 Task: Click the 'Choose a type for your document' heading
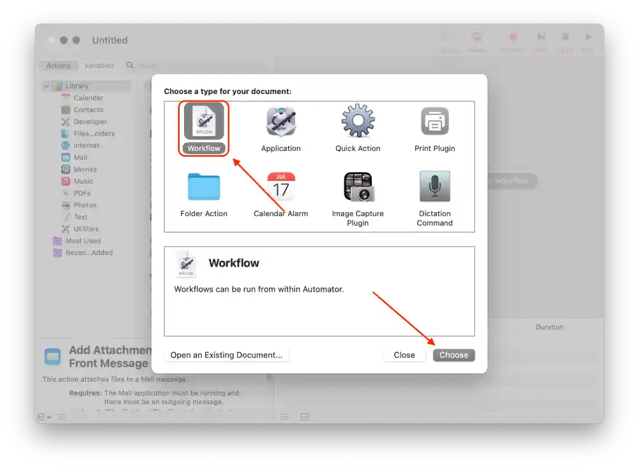tap(228, 91)
